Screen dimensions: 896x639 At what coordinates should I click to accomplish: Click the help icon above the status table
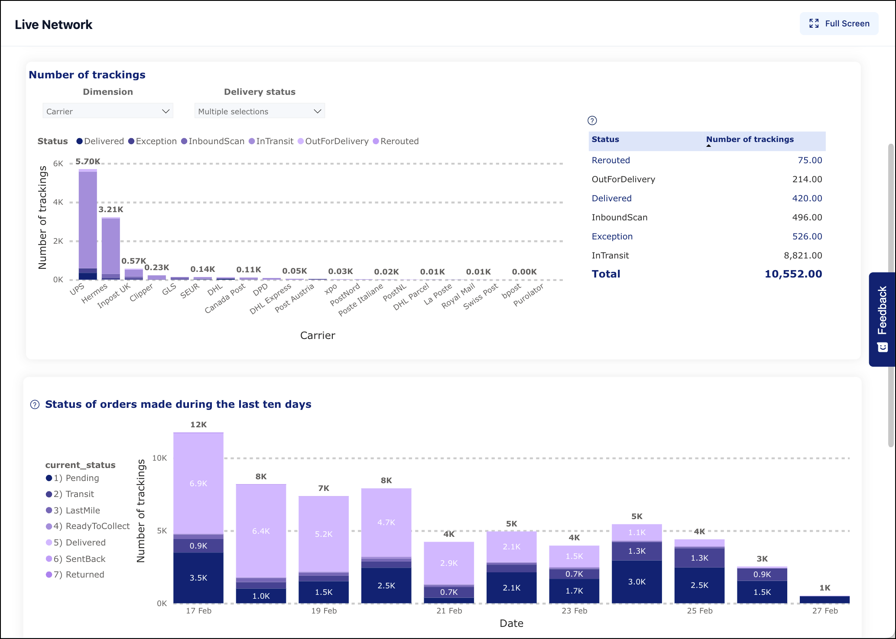coord(592,121)
